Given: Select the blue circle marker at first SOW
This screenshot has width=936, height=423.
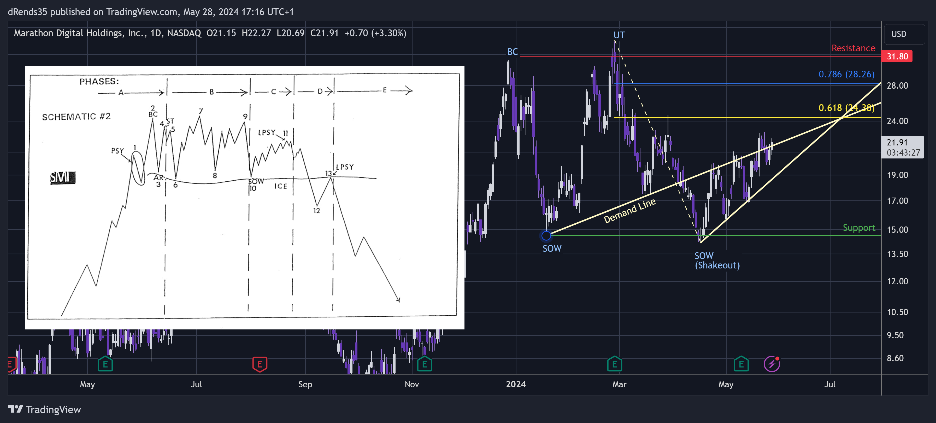Looking at the screenshot, I should pos(546,236).
